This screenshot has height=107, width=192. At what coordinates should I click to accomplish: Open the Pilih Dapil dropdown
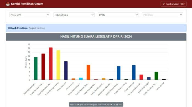(x=162, y=15)
